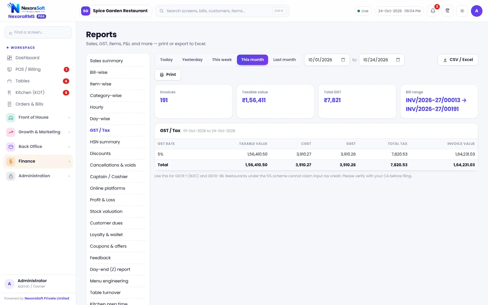Click the Print button

(x=168, y=75)
